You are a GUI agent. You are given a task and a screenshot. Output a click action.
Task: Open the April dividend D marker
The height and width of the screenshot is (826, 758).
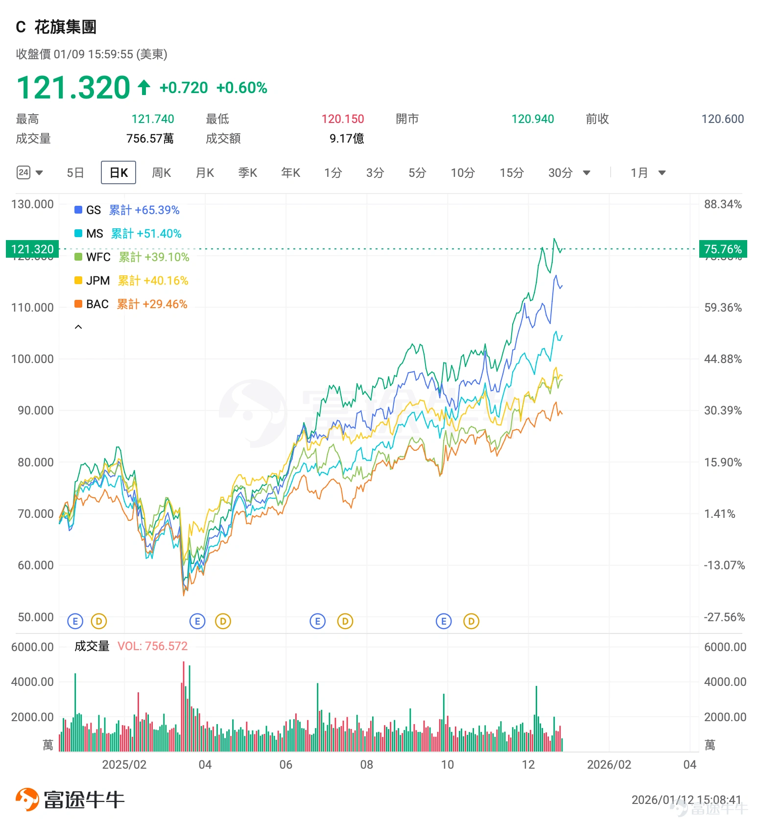[x=223, y=621]
